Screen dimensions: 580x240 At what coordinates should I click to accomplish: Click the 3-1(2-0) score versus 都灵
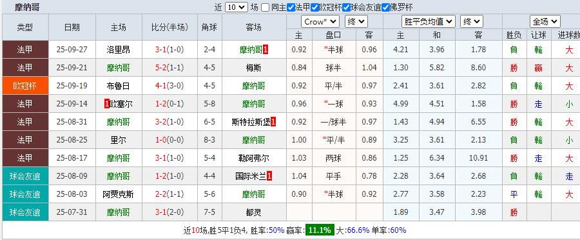[x=169, y=213]
